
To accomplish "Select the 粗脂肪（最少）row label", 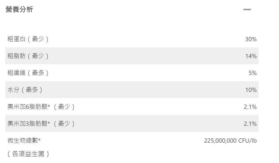I will pos(28,56).
